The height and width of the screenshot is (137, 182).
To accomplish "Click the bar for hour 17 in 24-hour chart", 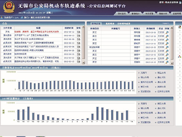I will tap(28, 113).
